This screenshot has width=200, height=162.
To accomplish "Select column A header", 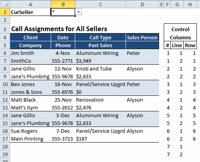I will 30,4.
